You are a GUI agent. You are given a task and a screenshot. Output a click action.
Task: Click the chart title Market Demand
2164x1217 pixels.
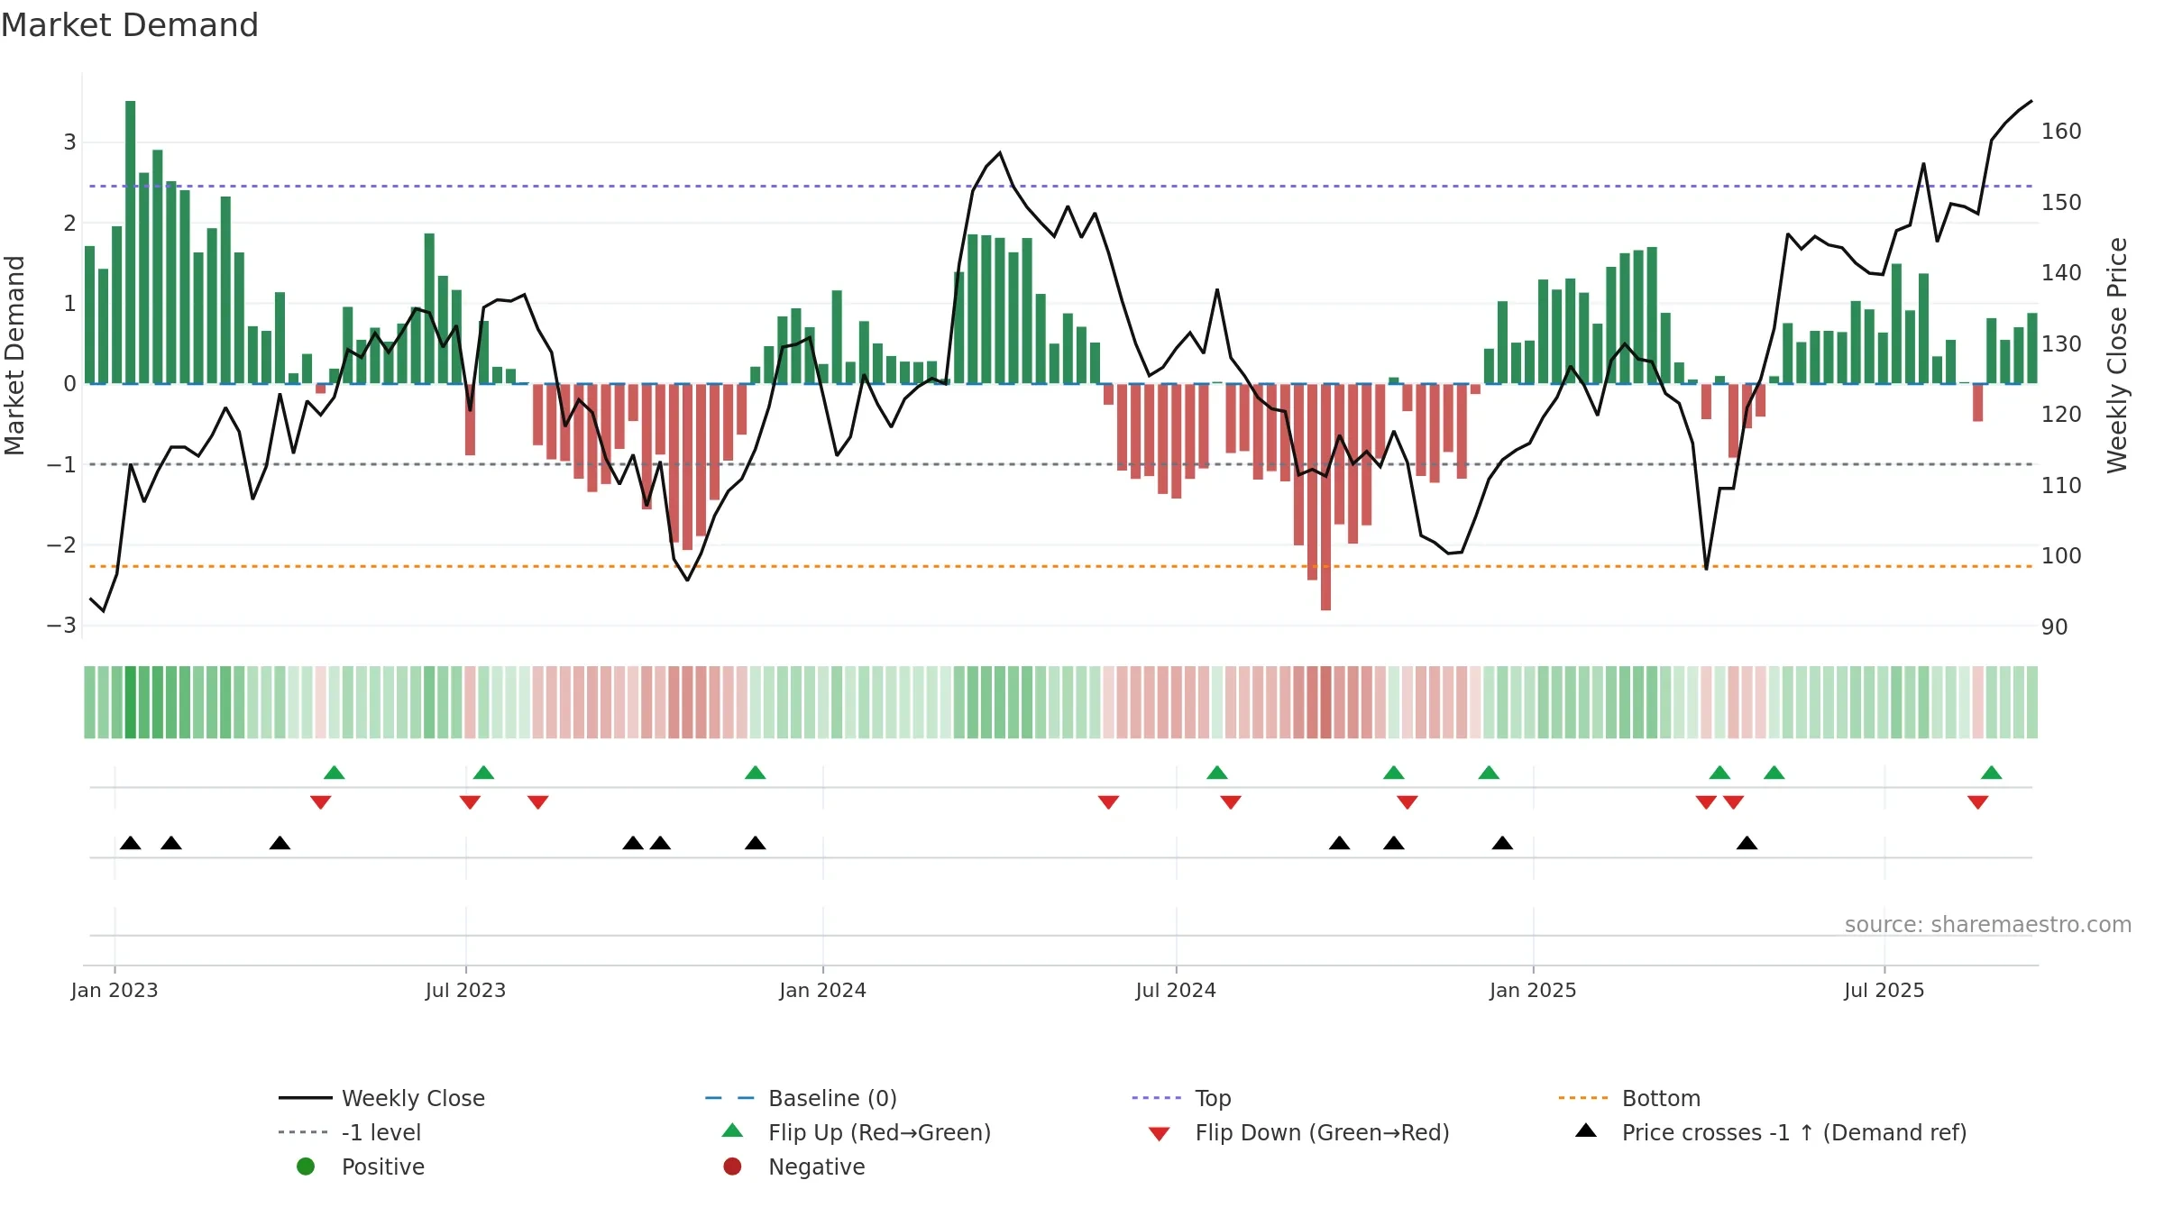[x=130, y=25]
